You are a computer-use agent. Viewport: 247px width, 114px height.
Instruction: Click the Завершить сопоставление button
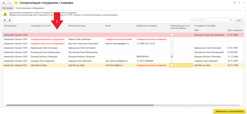(x=229, y=111)
